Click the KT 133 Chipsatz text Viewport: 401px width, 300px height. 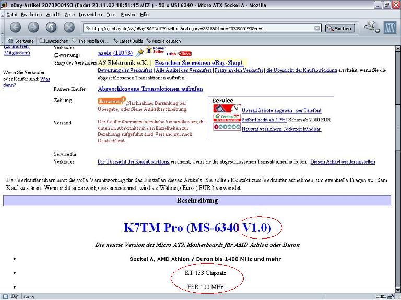tap(205, 273)
